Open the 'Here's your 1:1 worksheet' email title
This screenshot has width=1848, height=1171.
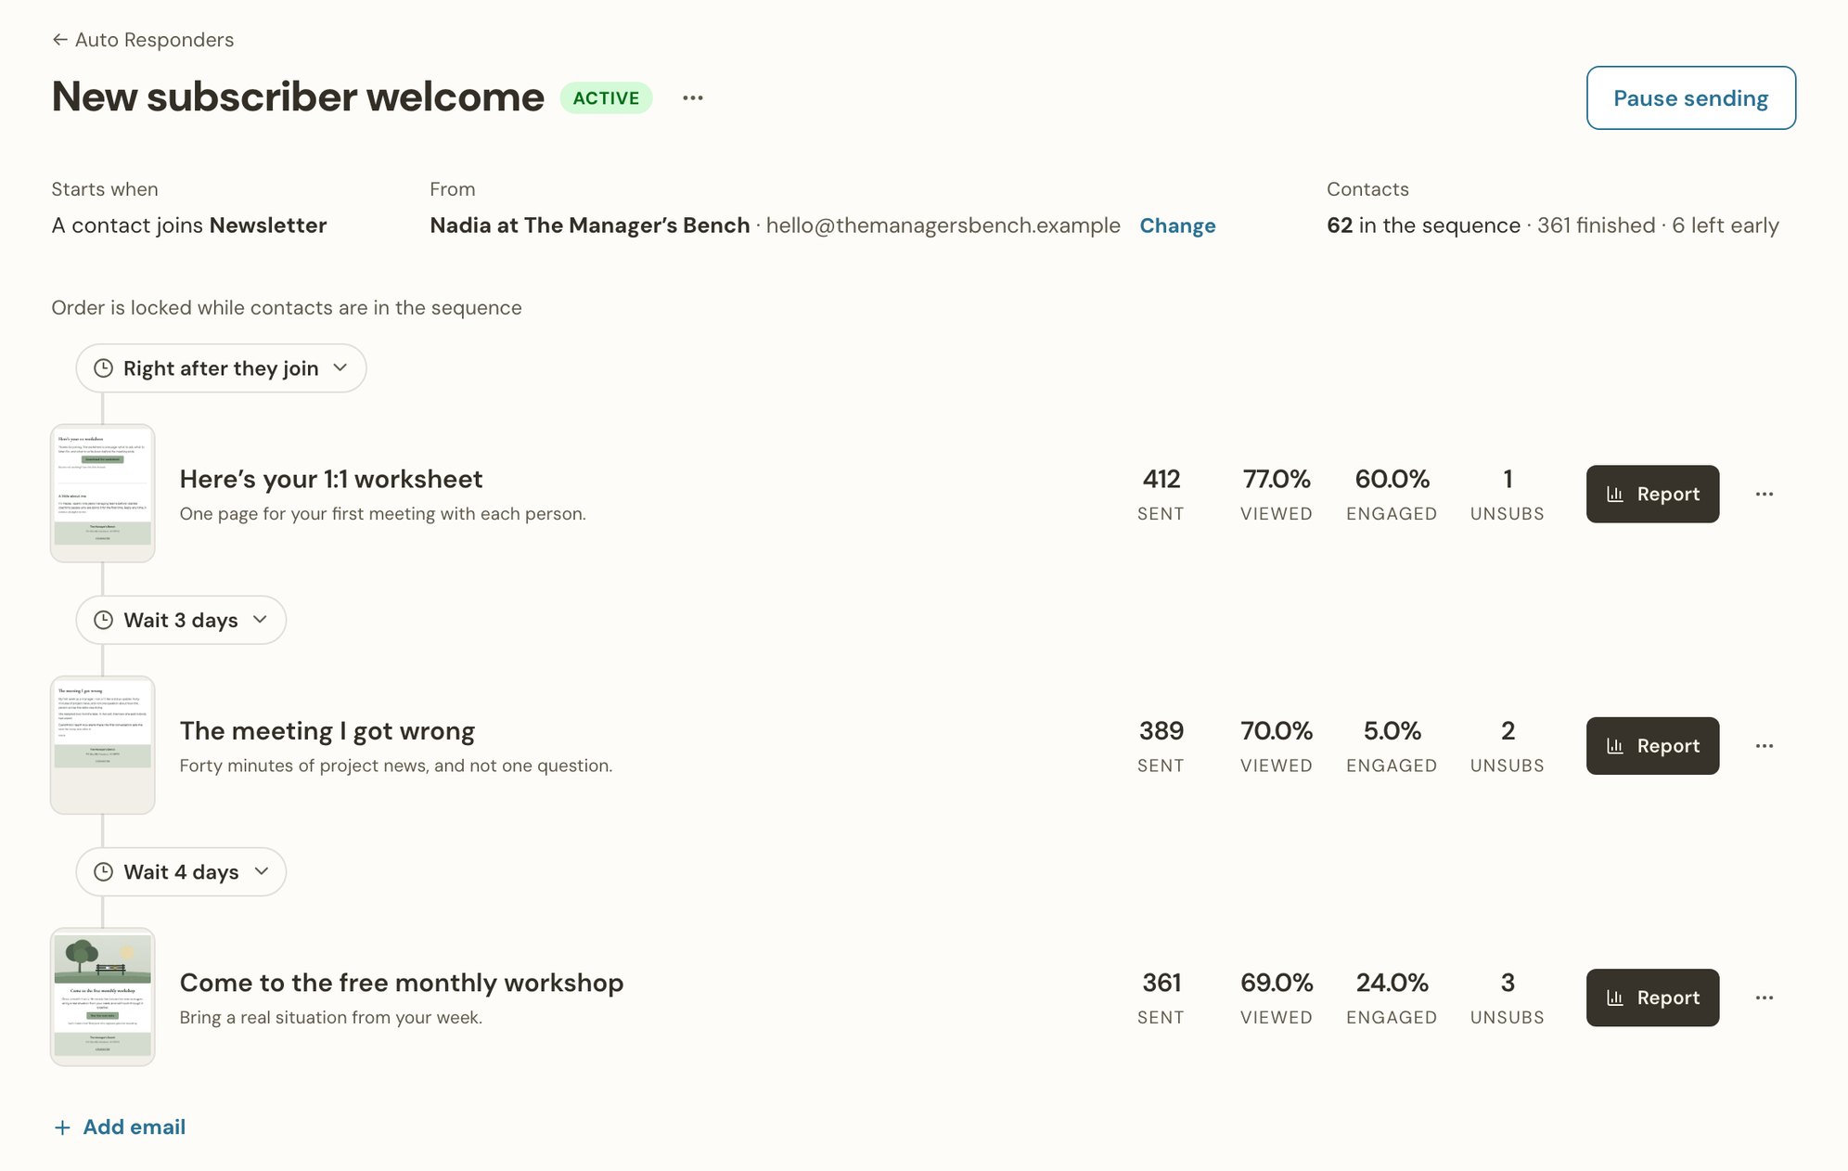331,479
